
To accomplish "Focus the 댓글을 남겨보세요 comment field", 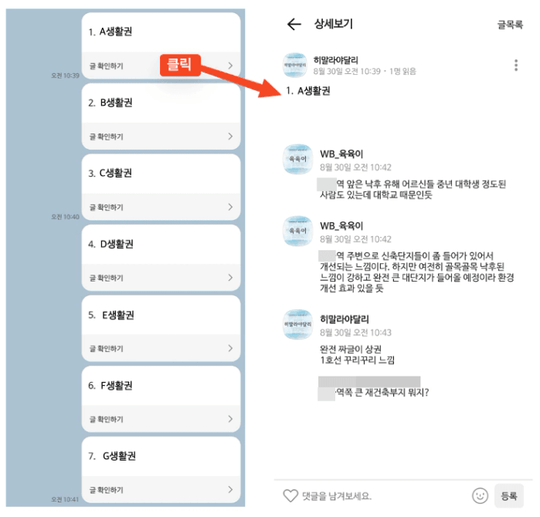I will [384, 495].
